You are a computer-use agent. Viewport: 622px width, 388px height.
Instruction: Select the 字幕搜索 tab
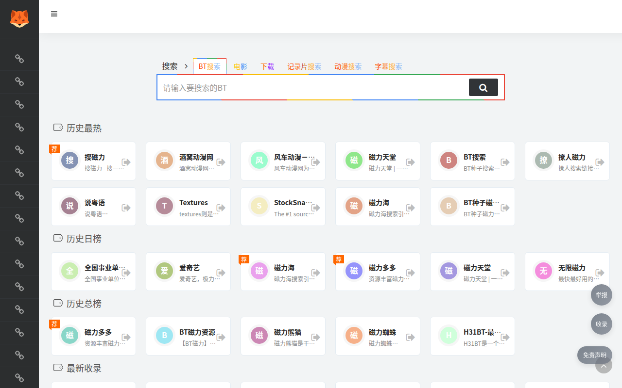(x=388, y=66)
